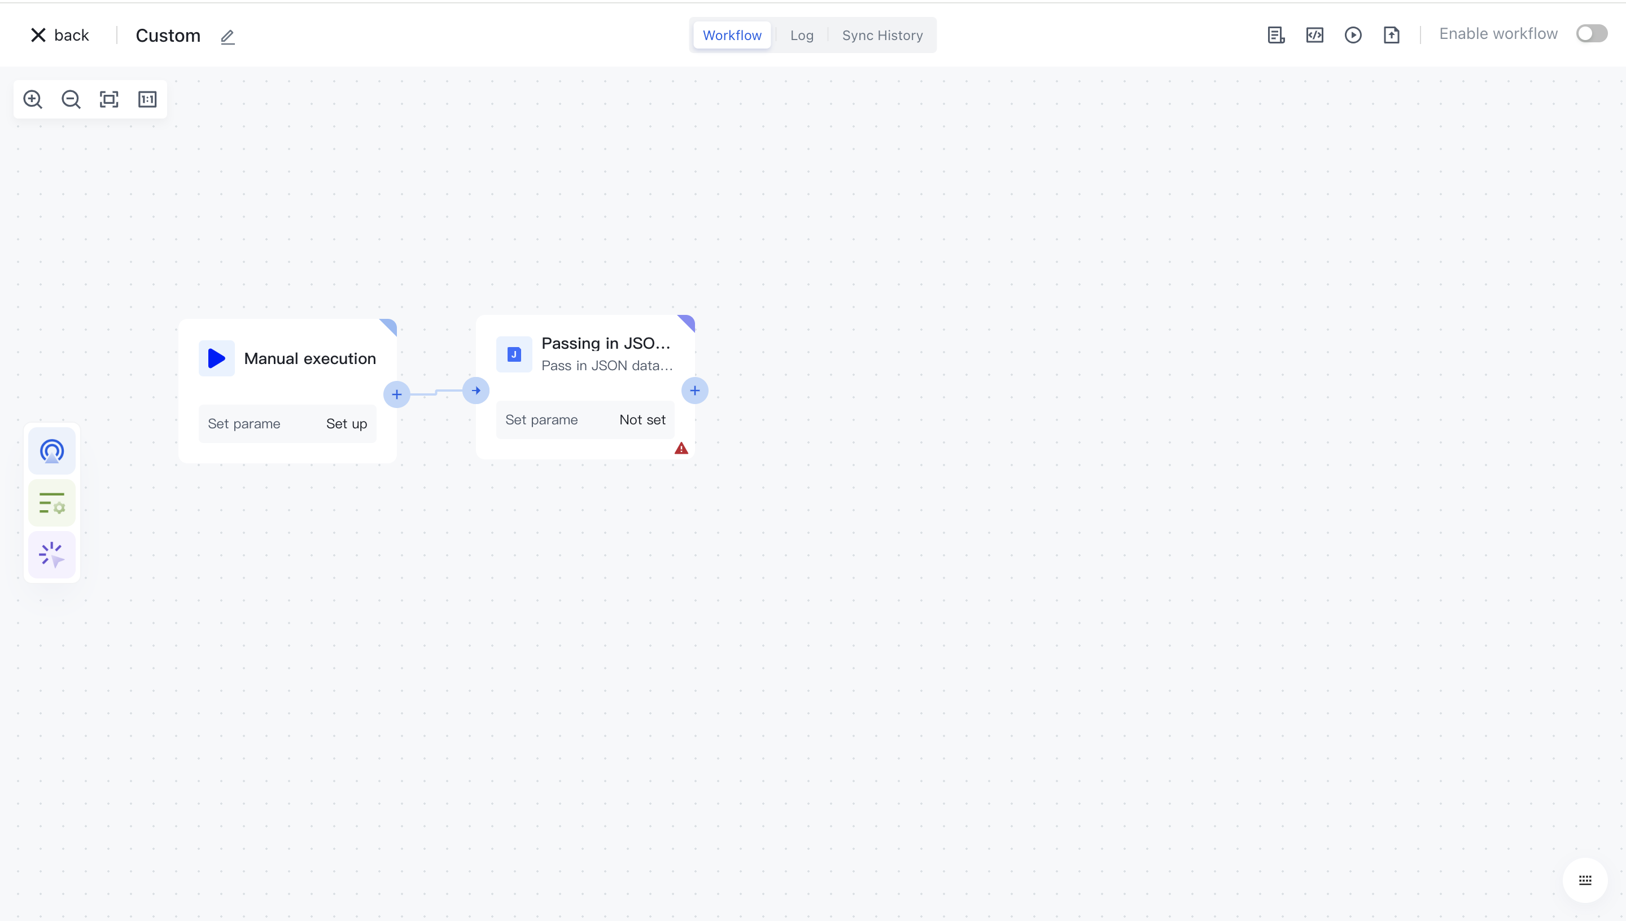Reset canvas to 1:1 scale

tap(147, 99)
